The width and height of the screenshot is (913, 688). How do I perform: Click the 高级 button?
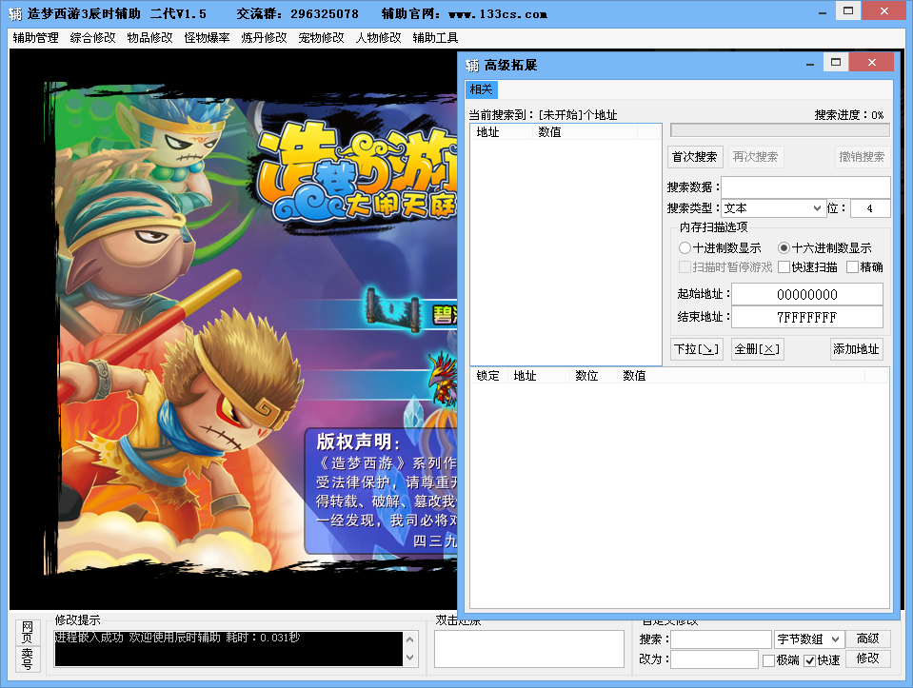[x=868, y=639]
